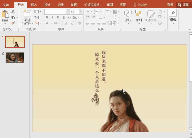The image size is (192, 138).
Task: Click the Shape Effects icon
Action: click(x=160, y=23)
